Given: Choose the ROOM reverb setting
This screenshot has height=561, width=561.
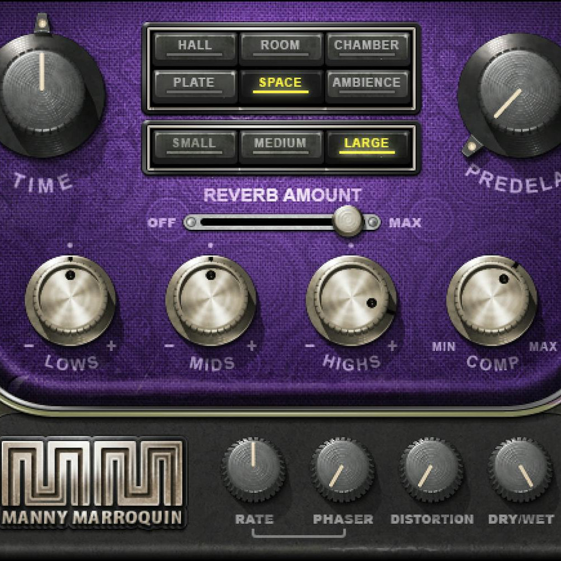Looking at the screenshot, I should click(280, 47).
